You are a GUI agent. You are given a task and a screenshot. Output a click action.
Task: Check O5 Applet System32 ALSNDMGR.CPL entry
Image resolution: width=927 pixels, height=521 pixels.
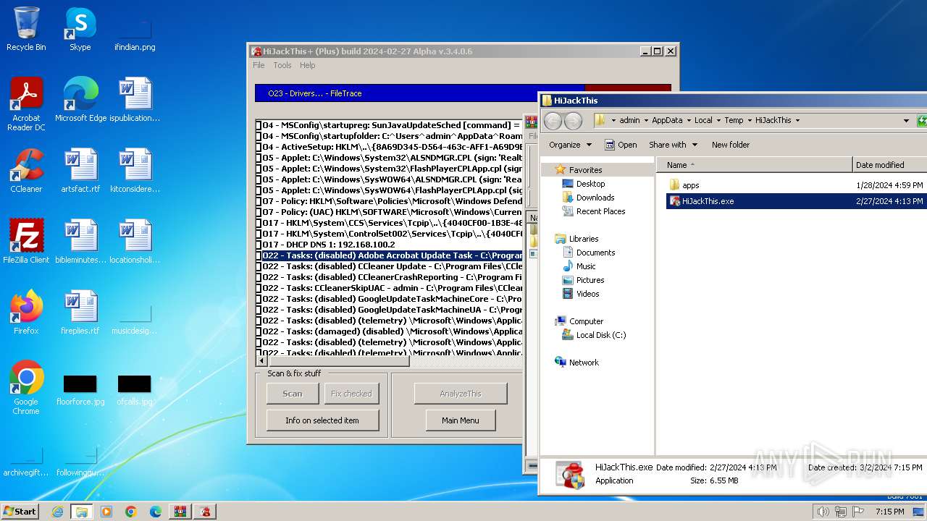pos(259,158)
